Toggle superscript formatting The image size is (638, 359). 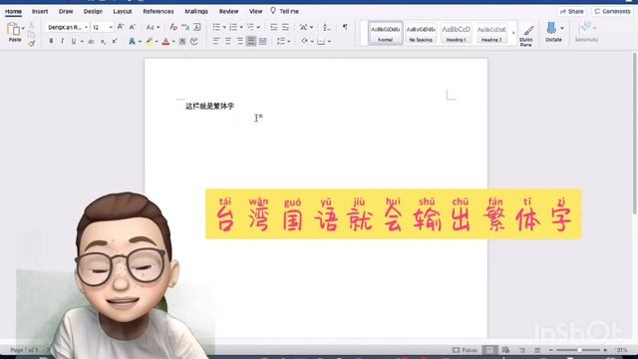pyautogui.click(x=115, y=41)
